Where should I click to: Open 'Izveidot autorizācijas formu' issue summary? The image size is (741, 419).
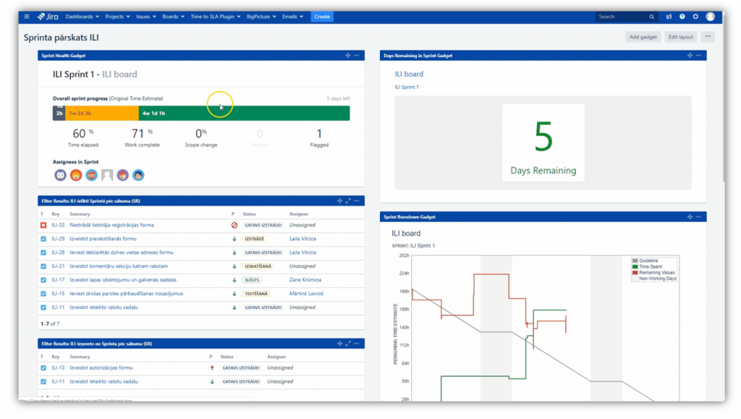tap(101, 368)
